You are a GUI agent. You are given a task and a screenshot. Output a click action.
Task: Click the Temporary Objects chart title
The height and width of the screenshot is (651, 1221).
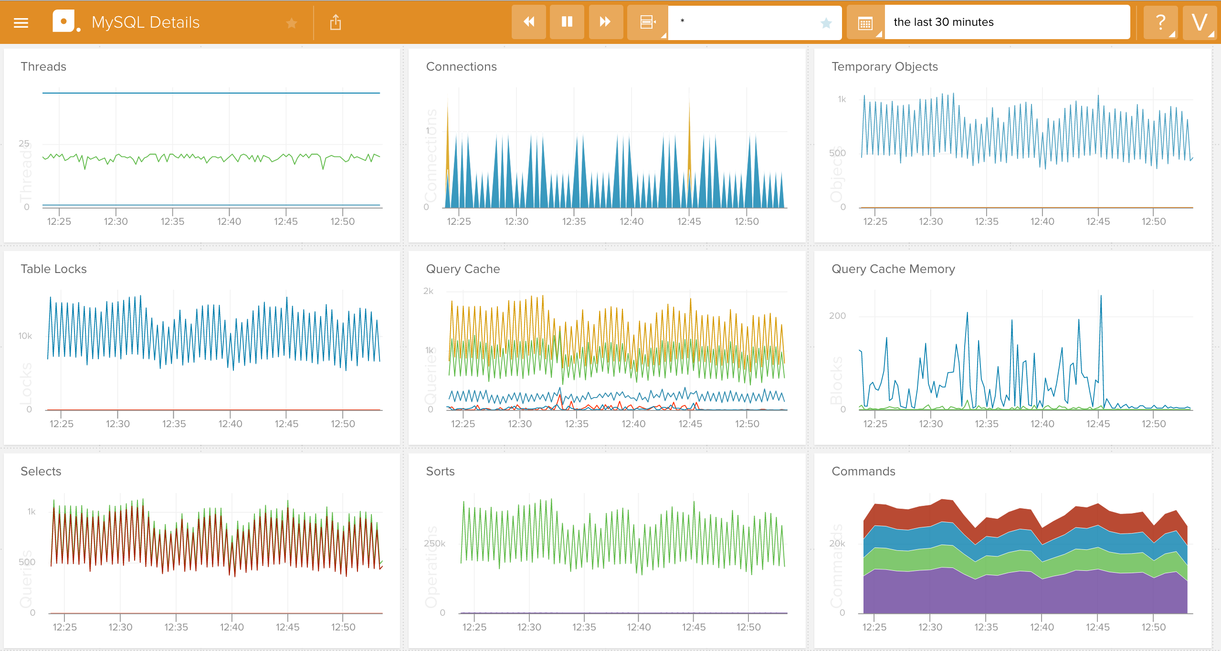pyautogui.click(x=884, y=67)
